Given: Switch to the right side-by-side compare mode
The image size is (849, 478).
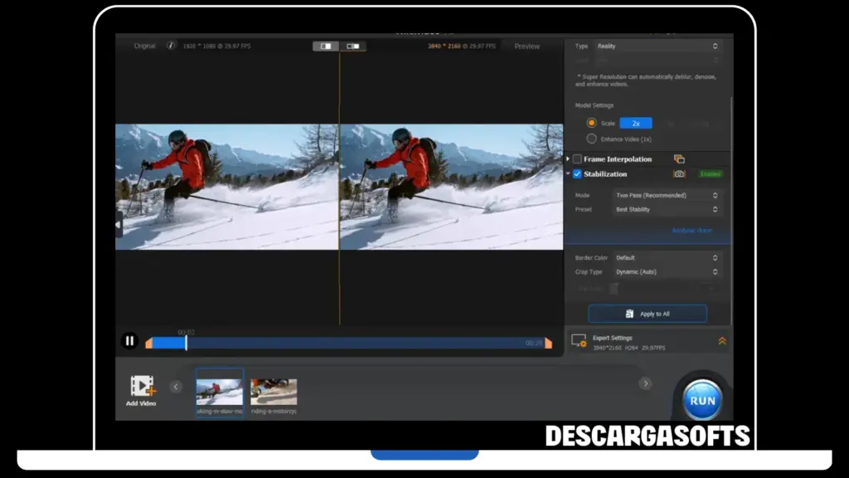Looking at the screenshot, I should (x=352, y=46).
